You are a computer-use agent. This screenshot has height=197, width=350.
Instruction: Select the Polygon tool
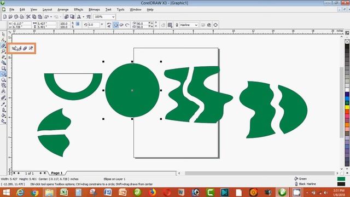pos(3,80)
